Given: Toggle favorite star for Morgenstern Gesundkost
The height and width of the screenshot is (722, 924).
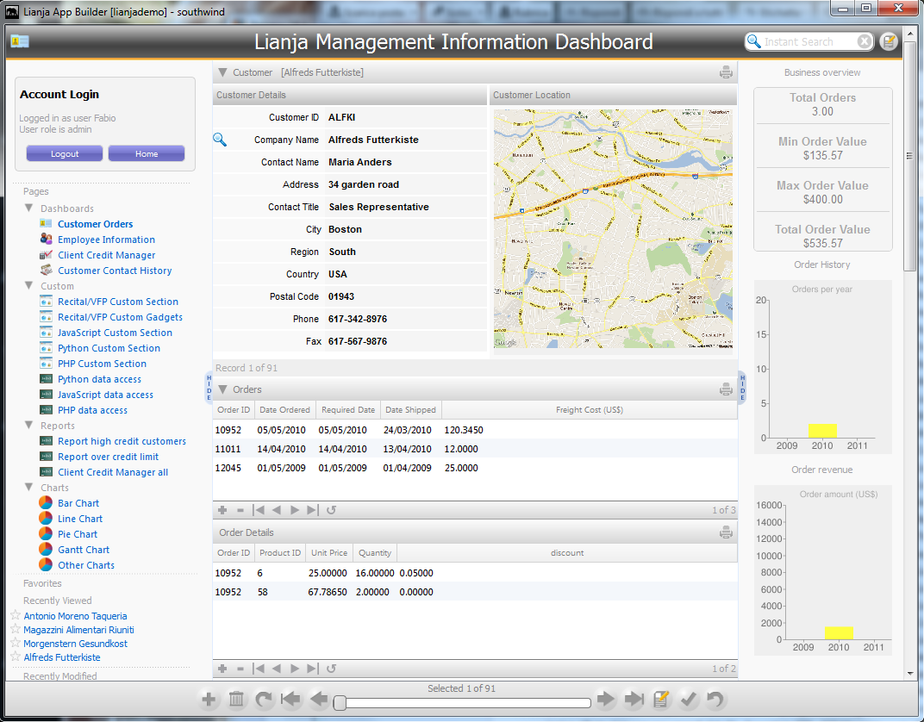Looking at the screenshot, I should (x=16, y=643).
